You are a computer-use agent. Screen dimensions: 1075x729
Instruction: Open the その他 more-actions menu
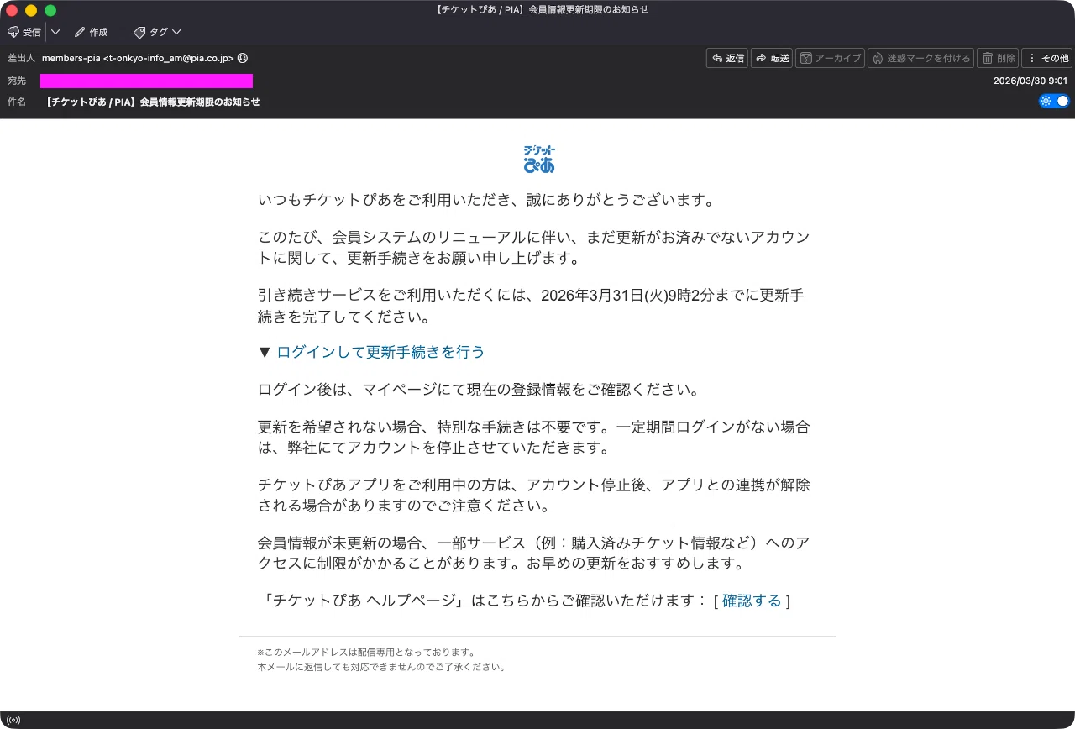1046,58
